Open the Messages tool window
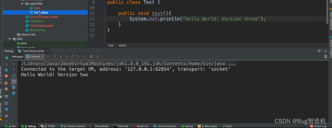Viewport: 332px width, 128px height. pos(207,126)
